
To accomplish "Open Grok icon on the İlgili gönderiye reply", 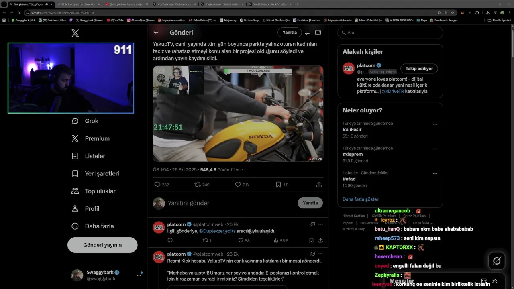I will tap(312, 224).
